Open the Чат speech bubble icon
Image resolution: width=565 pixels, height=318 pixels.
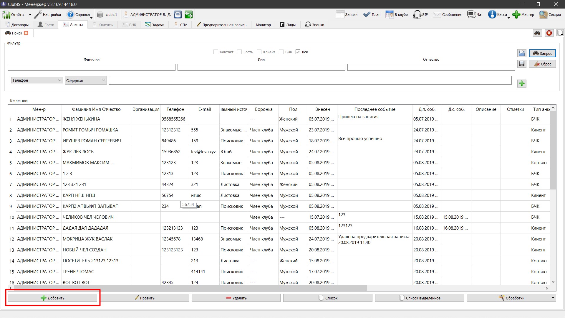point(471,14)
